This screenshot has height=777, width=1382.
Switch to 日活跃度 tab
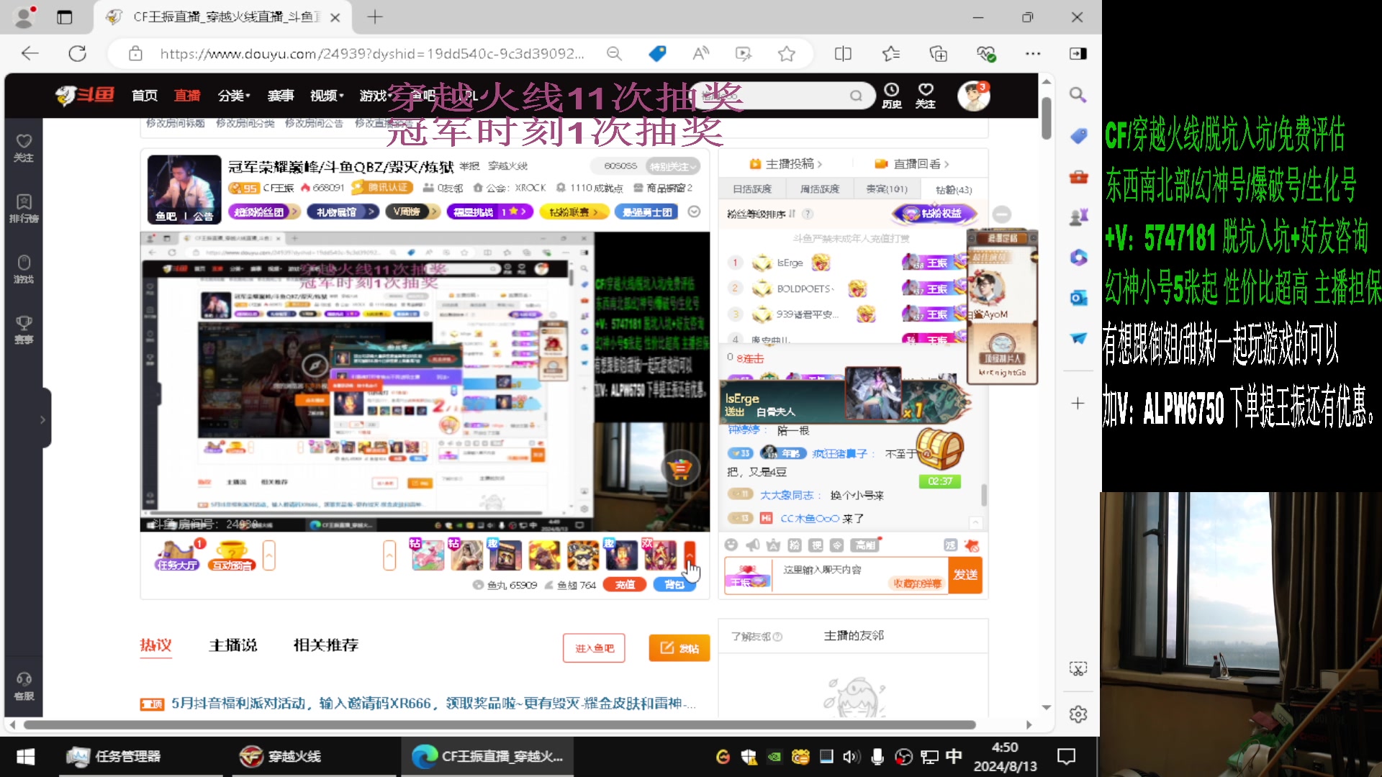click(752, 189)
